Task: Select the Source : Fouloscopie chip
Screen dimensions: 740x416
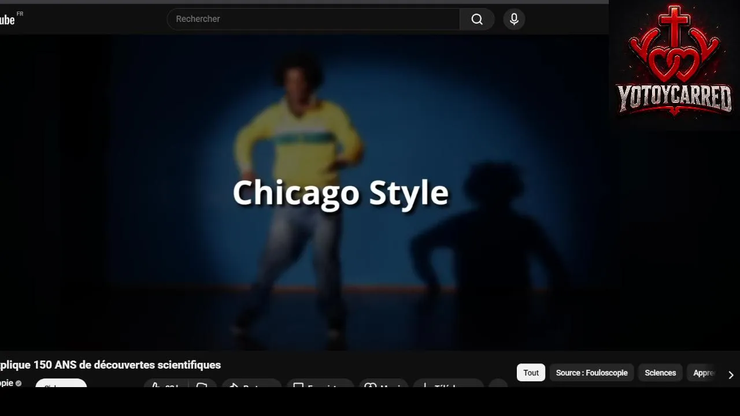Action: click(x=591, y=373)
